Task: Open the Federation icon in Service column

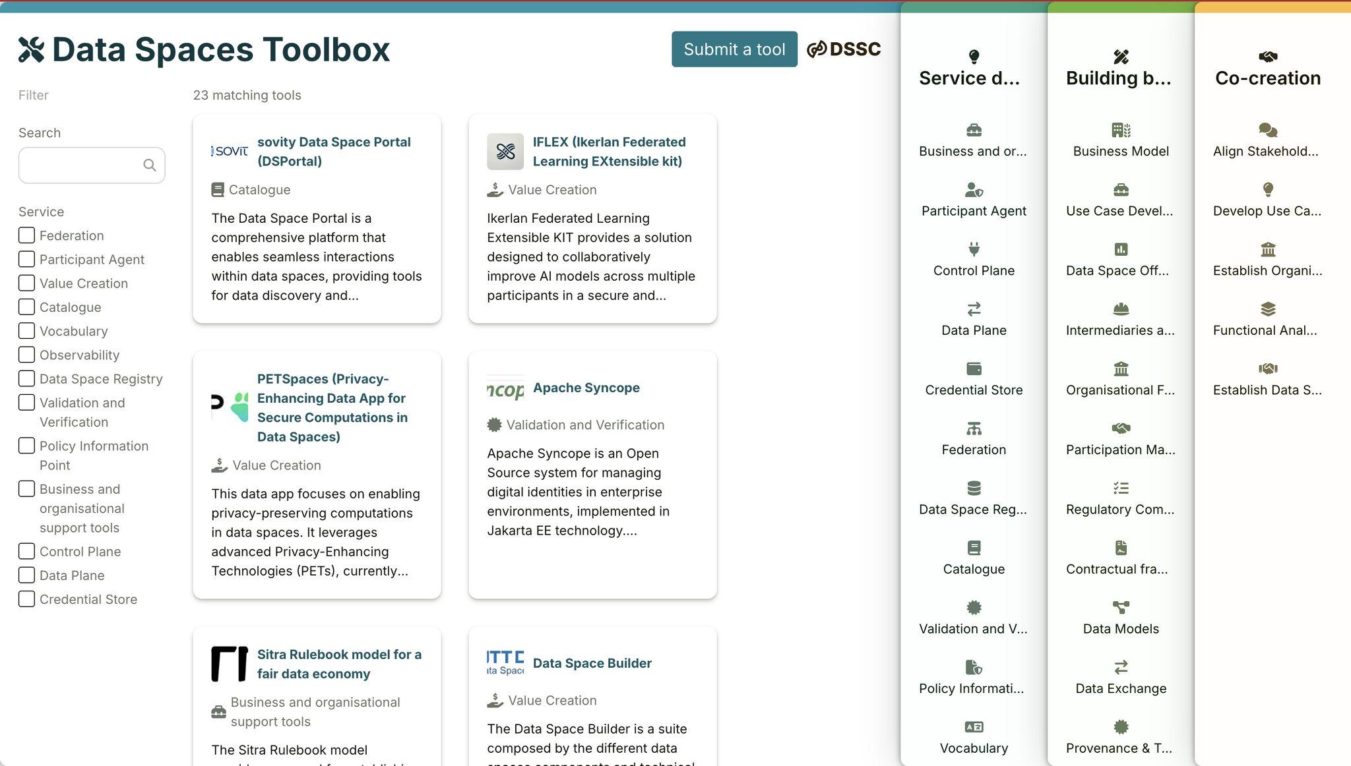Action: point(974,428)
